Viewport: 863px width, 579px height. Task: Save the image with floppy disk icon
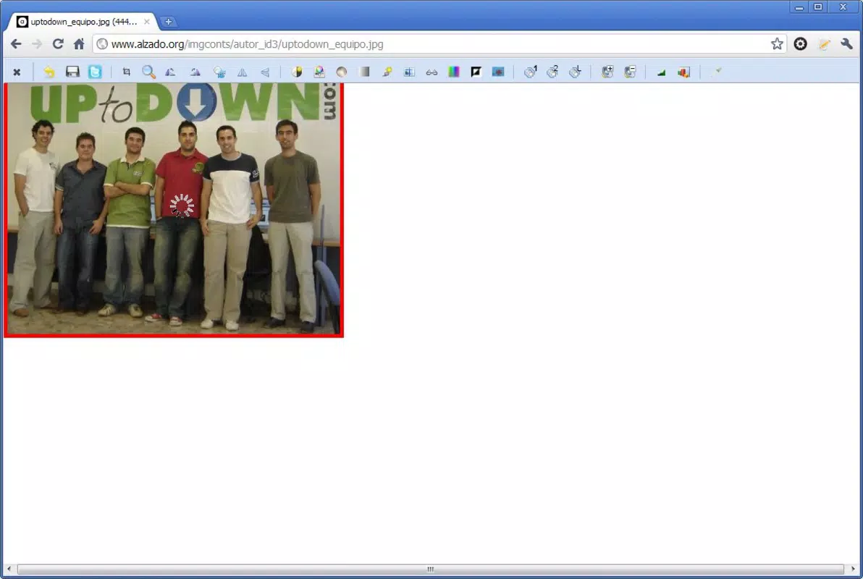click(72, 72)
